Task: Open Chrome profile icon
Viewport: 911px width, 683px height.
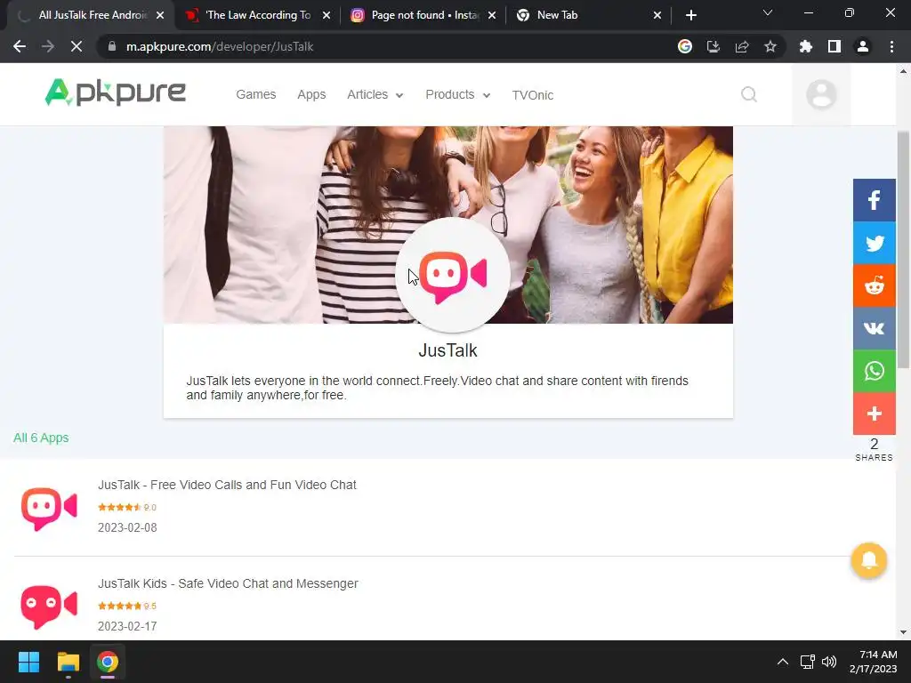Action: 862,46
